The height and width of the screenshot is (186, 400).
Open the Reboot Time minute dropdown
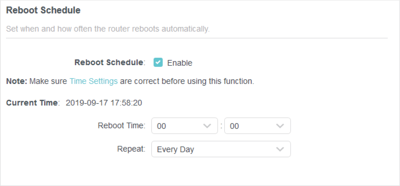point(257,126)
